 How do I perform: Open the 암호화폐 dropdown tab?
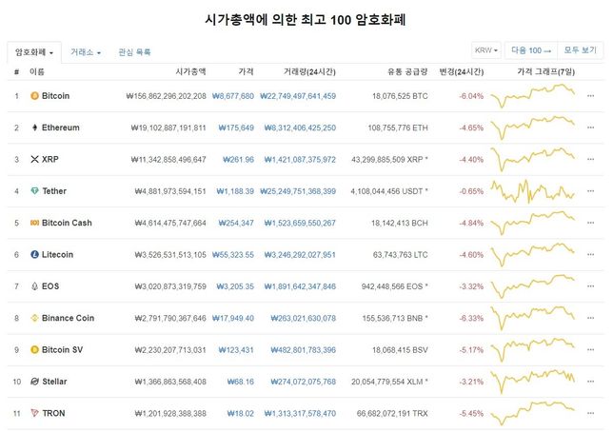tap(34, 51)
